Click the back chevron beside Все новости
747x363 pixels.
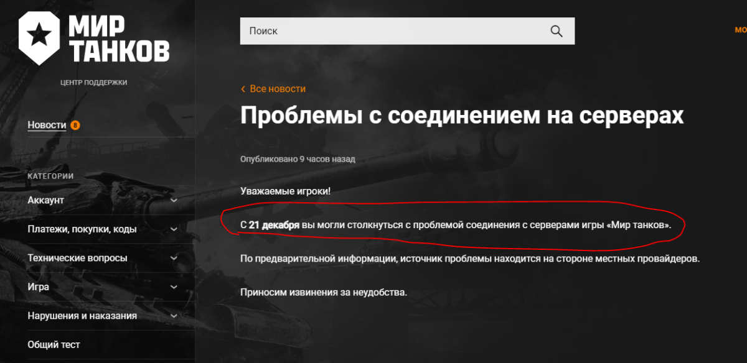[243, 89]
